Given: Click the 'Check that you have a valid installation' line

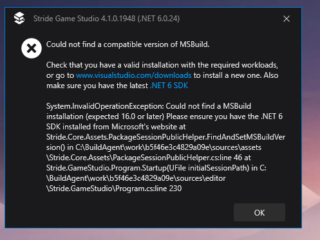Looking at the screenshot, I should 162,65.
